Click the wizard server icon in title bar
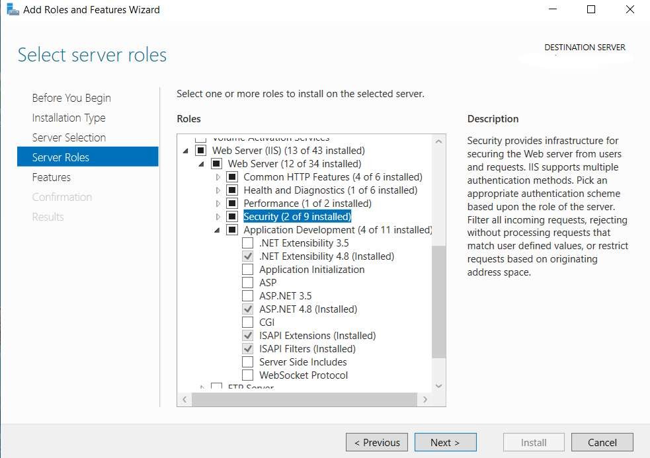650x458 pixels. pyautogui.click(x=12, y=10)
